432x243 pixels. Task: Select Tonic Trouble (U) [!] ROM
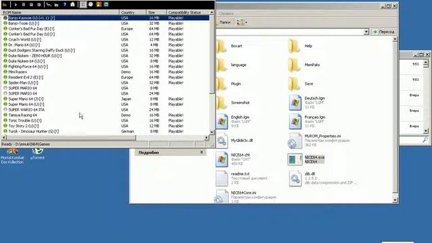click(106, 120)
